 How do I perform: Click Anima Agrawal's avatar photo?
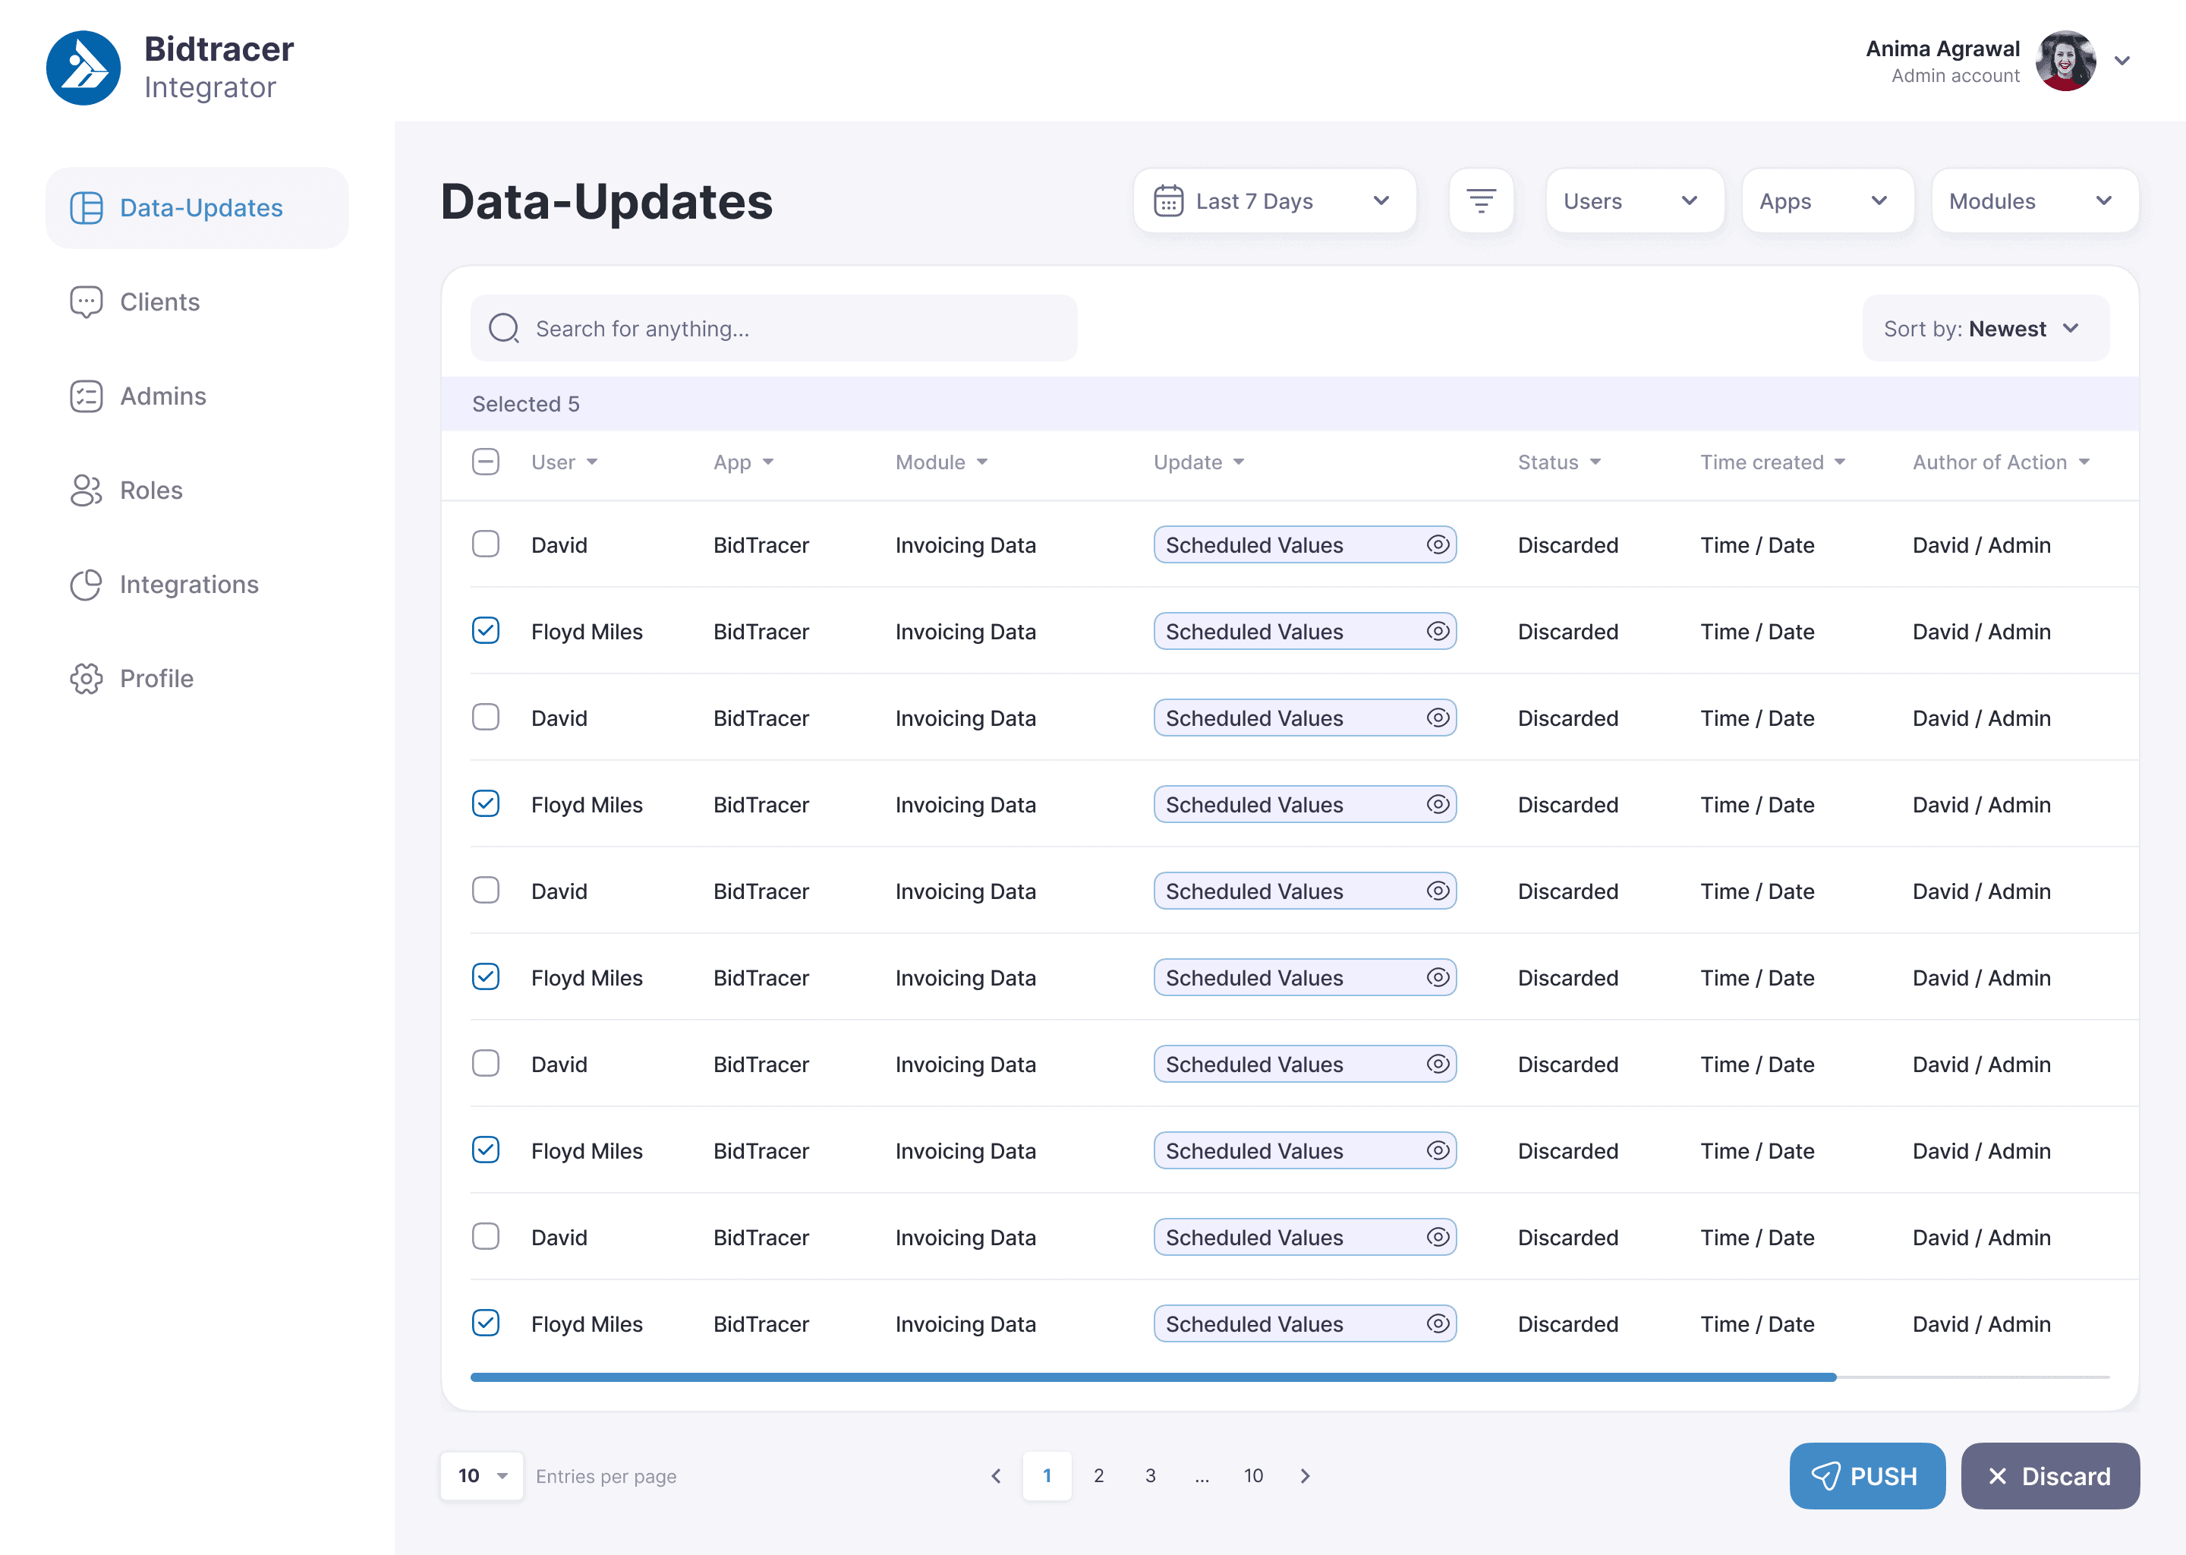2066,62
